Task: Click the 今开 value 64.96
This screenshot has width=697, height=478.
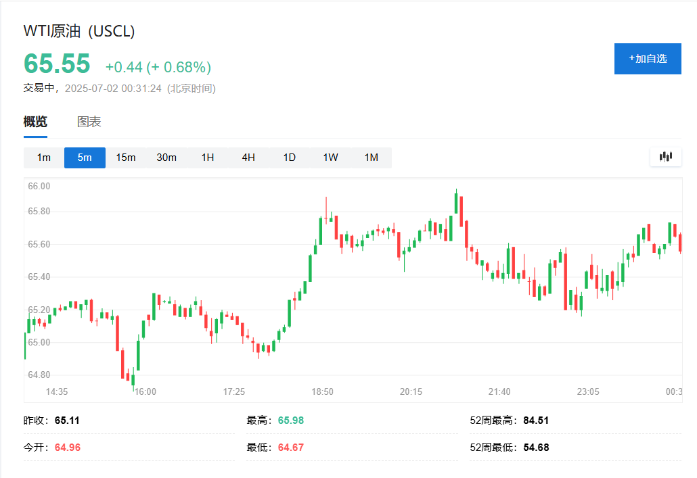Action: coord(68,448)
